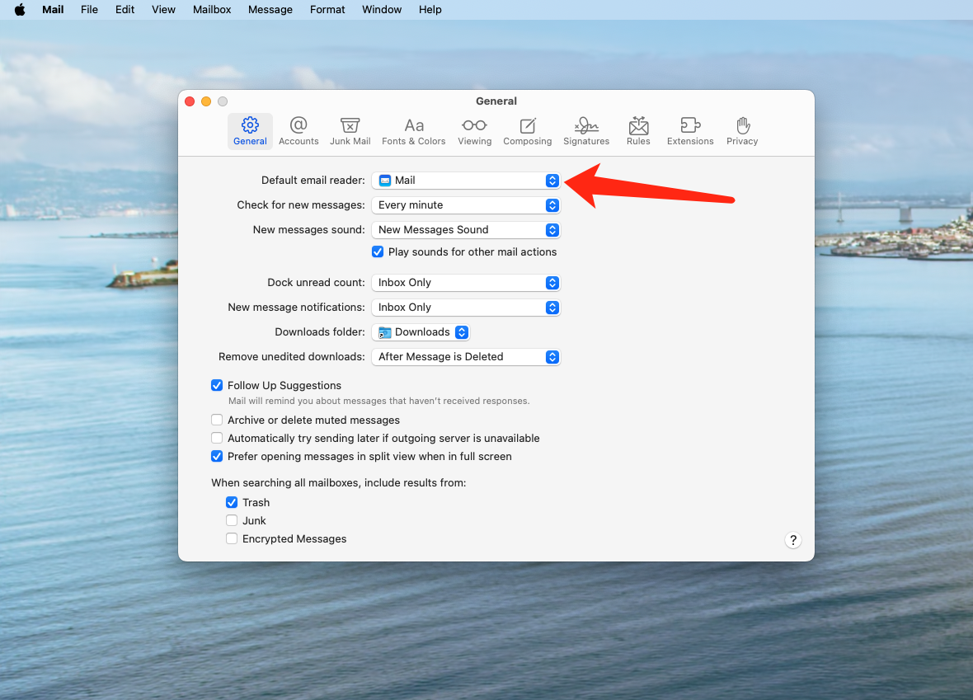The image size is (973, 700).
Task: Click the 'Default email reader:' label
Action: (313, 181)
